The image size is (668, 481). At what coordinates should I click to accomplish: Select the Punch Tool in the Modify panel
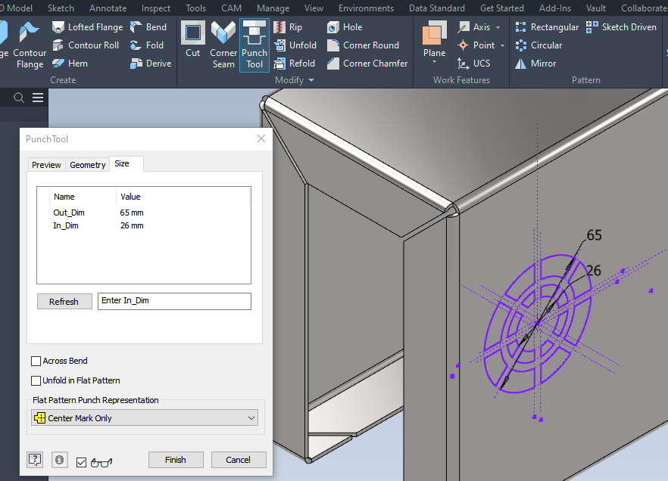(x=254, y=45)
